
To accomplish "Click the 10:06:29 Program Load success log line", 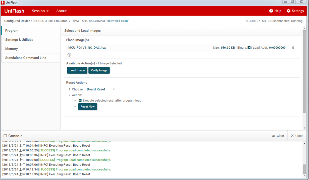I will [x=57, y=150].
